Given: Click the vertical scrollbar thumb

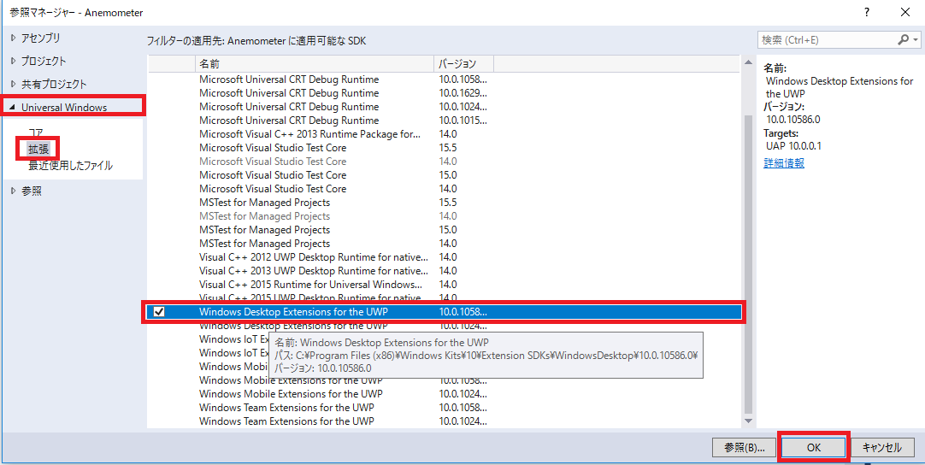Looking at the screenshot, I should [x=749, y=264].
